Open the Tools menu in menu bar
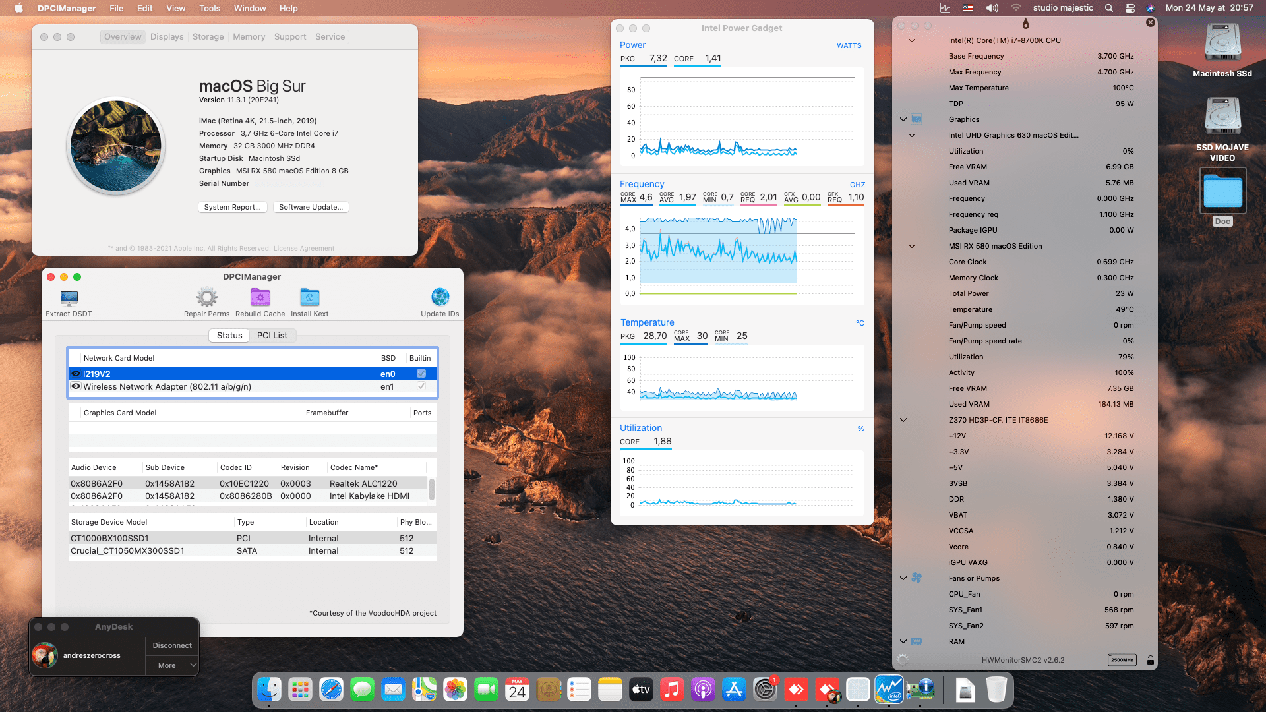Viewport: 1266px width, 712px height. (210, 8)
